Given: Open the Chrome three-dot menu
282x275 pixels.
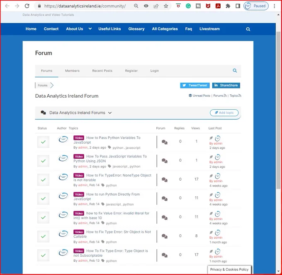Looking at the screenshot, I should point(274,6).
